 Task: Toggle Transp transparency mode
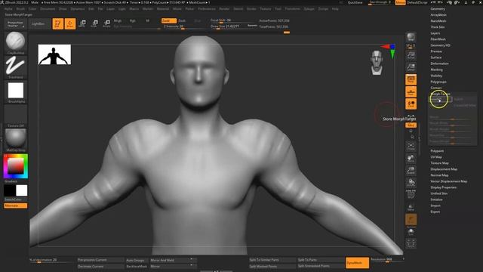411,207
